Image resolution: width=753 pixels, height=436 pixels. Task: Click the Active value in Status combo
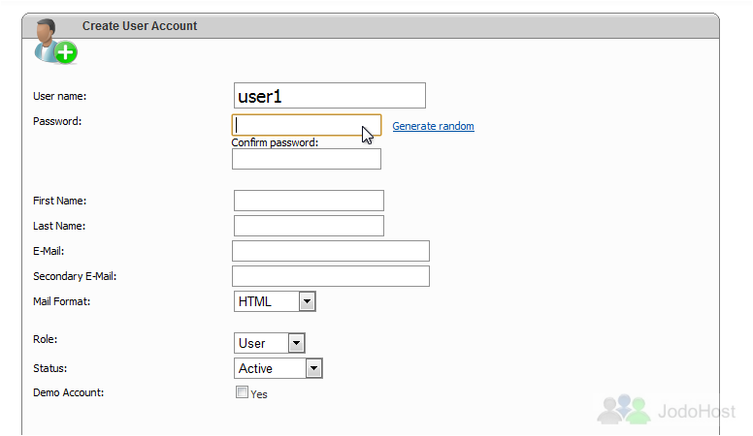point(255,368)
